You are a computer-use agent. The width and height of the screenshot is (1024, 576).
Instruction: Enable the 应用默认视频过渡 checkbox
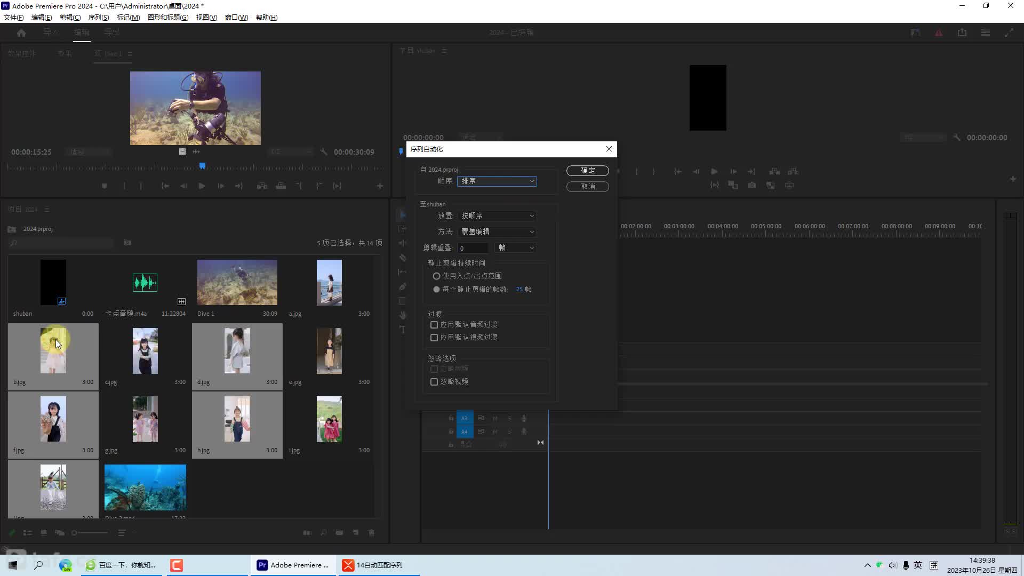[434, 338]
